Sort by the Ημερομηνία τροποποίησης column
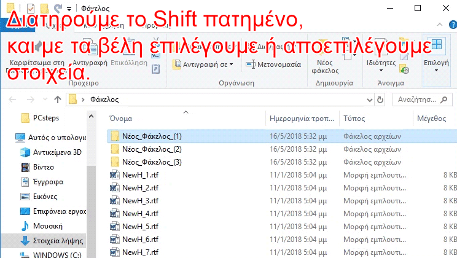This screenshot has height=258, width=457. click(302, 119)
